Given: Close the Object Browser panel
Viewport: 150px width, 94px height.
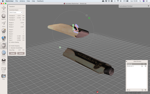Looking at the screenshot, I should [126, 61].
